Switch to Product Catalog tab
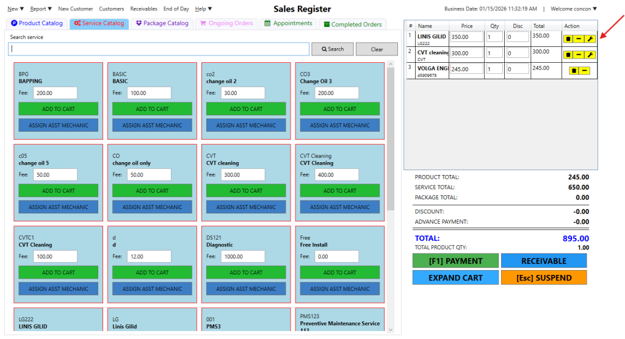The image size is (625, 339). 37,24
